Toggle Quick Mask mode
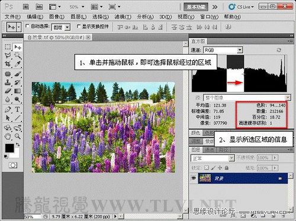 coord(13,165)
